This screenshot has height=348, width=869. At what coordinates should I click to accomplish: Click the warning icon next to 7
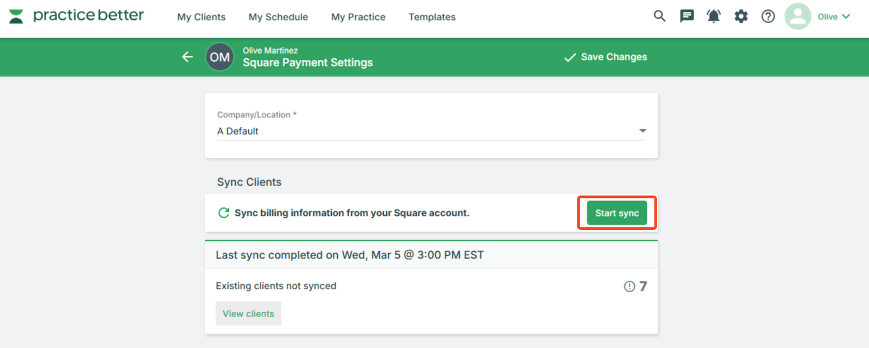[629, 286]
